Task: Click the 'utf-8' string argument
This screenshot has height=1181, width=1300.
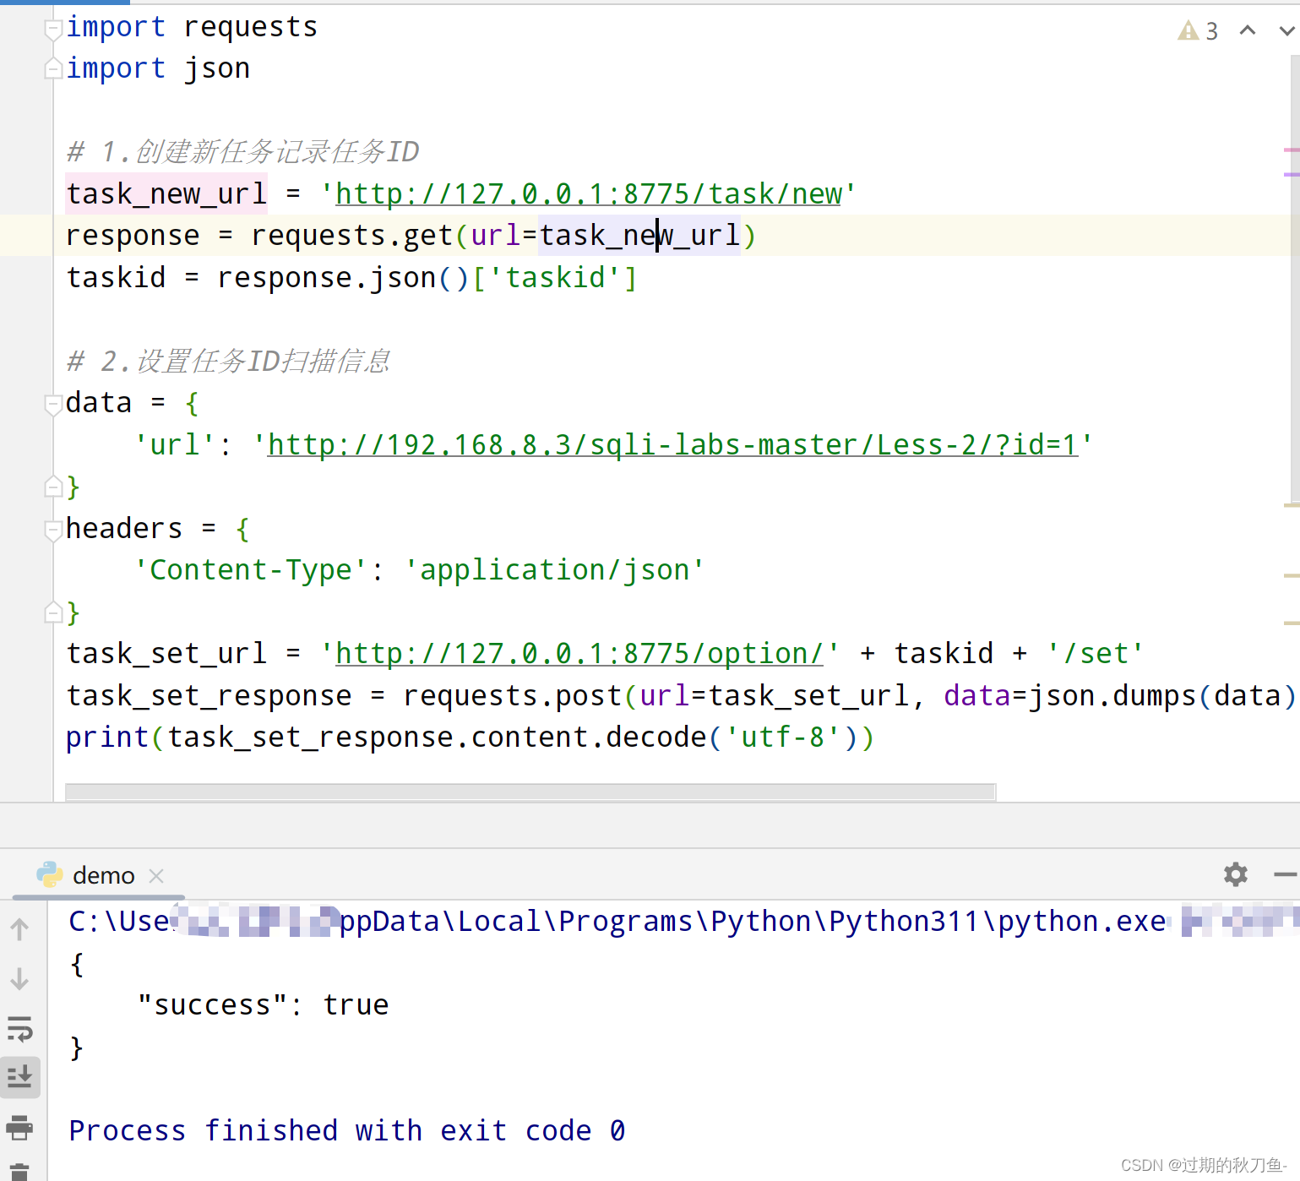Action: point(782,737)
